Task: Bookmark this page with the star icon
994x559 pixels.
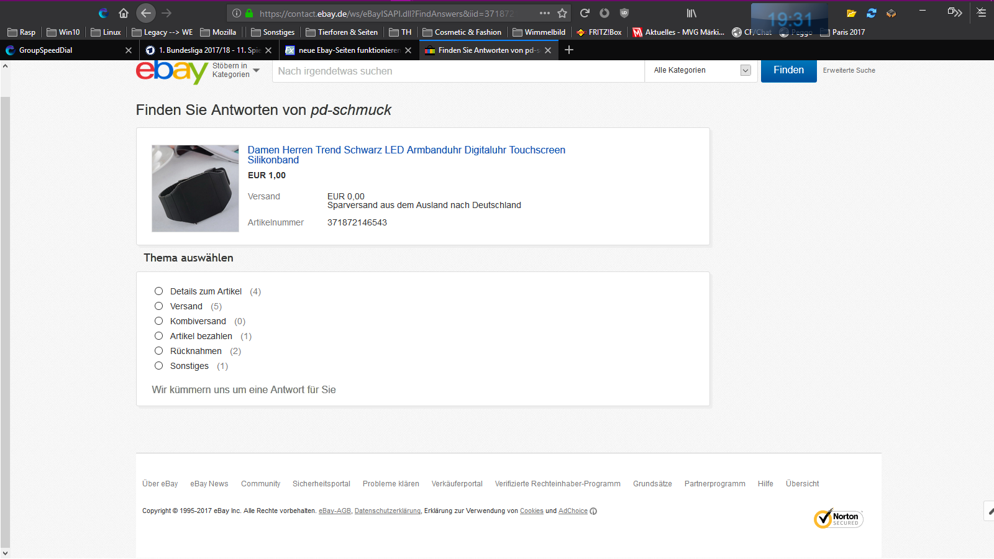Action: tap(562, 13)
